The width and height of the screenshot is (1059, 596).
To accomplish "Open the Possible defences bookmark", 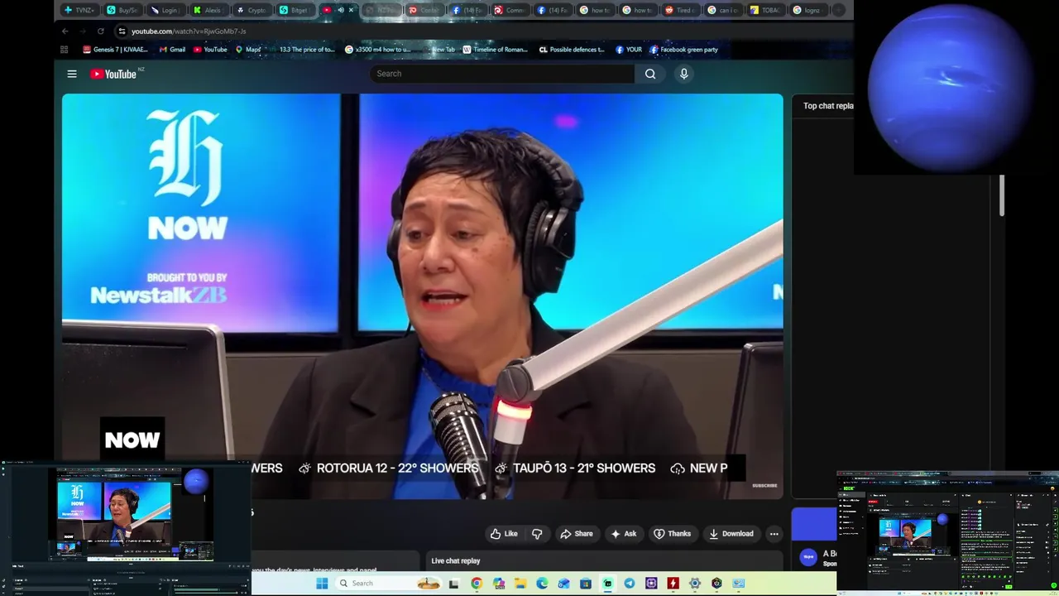I will 572,50.
